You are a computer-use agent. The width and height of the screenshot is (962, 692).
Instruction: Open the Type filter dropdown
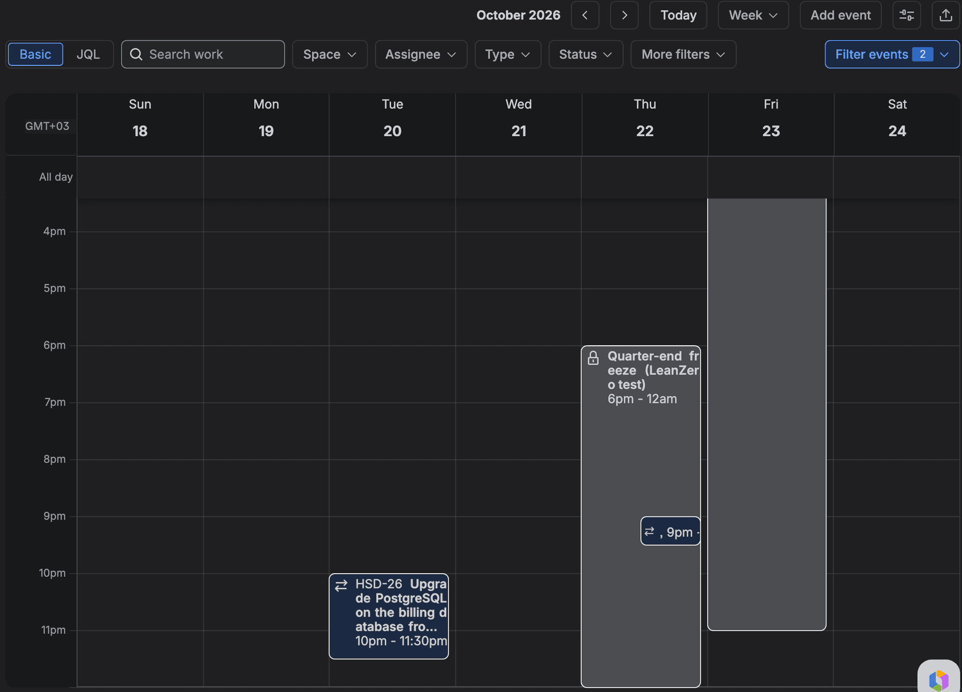508,54
